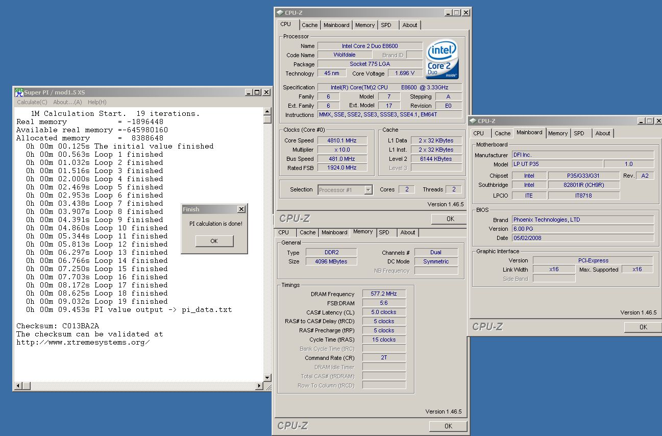The height and width of the screenshot is (436, 662).
Task: Maximize the Super PI window
Action: [x=257, y=92]
